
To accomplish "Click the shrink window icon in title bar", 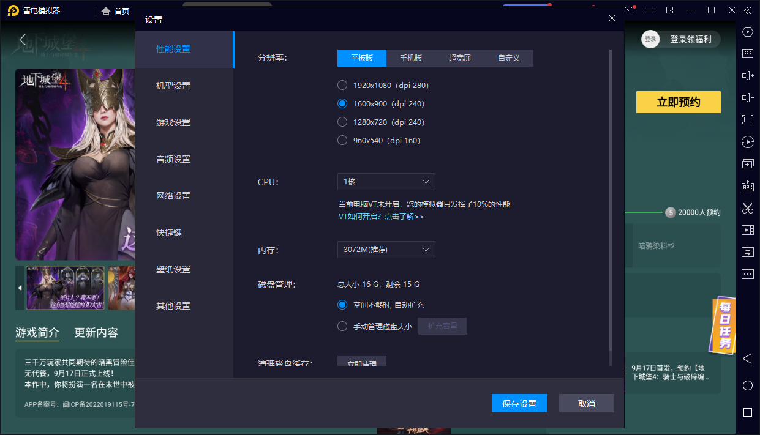I will click(670, 10).
